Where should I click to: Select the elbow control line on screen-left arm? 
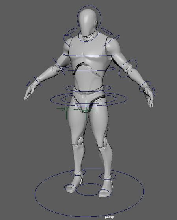[x=59, y=67]
